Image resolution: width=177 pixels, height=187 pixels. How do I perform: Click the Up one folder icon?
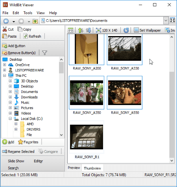pos(35,21)
